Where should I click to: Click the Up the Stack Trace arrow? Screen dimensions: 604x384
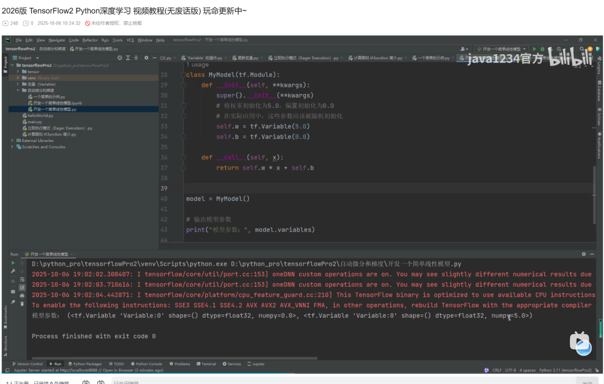point(22,263)
